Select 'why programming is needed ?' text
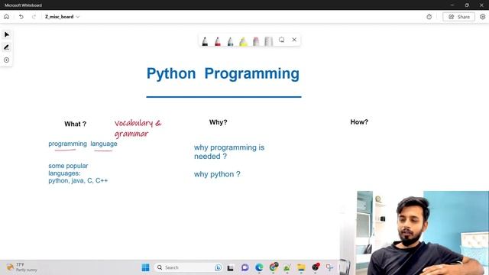The width and height of the screenshot is (489, 275). click(229, 152)
